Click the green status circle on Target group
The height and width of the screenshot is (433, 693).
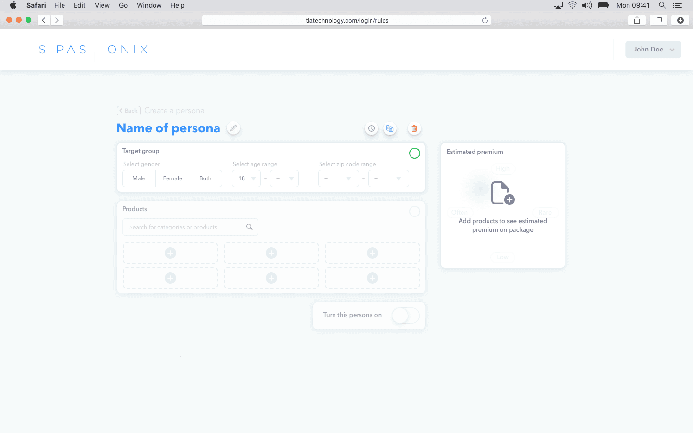[414, 153]
